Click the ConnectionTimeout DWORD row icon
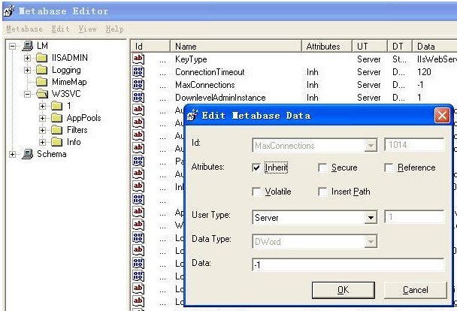 138,71
